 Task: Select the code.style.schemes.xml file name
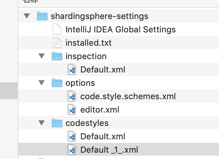point(128,96)
